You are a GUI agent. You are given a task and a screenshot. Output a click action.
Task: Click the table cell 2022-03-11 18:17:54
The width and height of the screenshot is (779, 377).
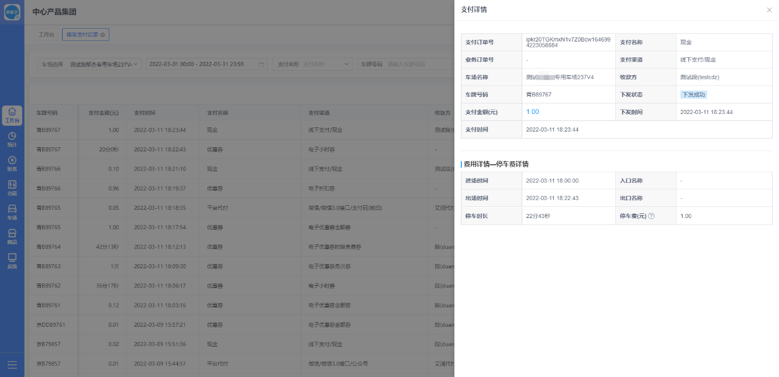[160, 227]
